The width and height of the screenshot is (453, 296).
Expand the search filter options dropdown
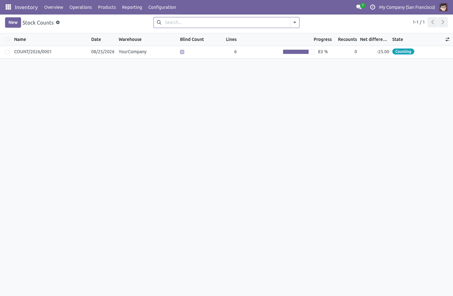pos(295,22)
